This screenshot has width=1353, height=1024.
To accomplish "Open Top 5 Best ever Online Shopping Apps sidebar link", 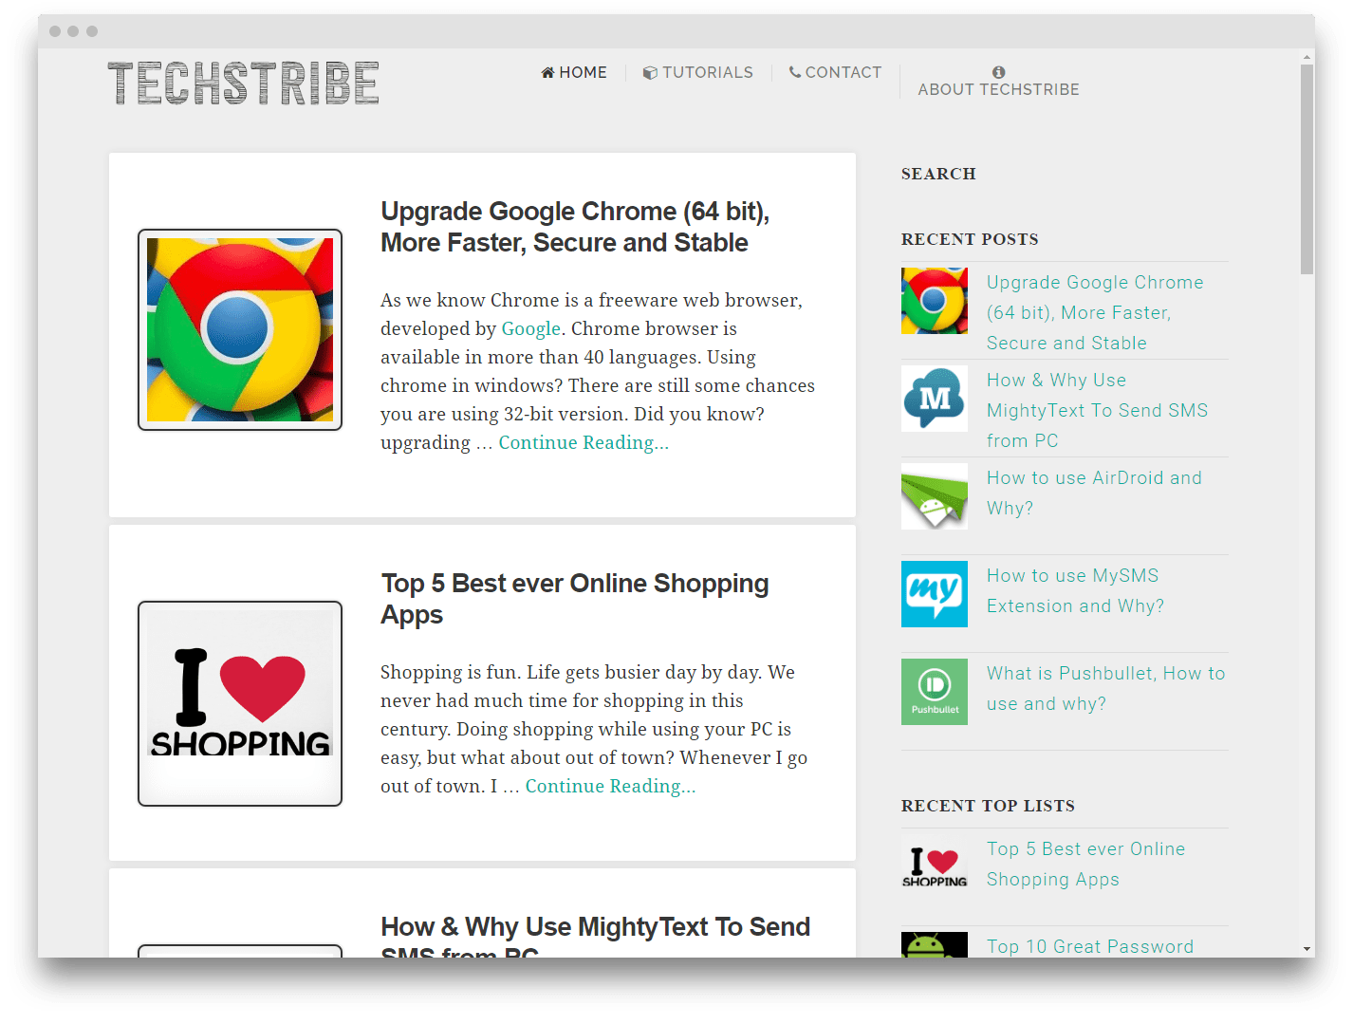I will 1085,864.
